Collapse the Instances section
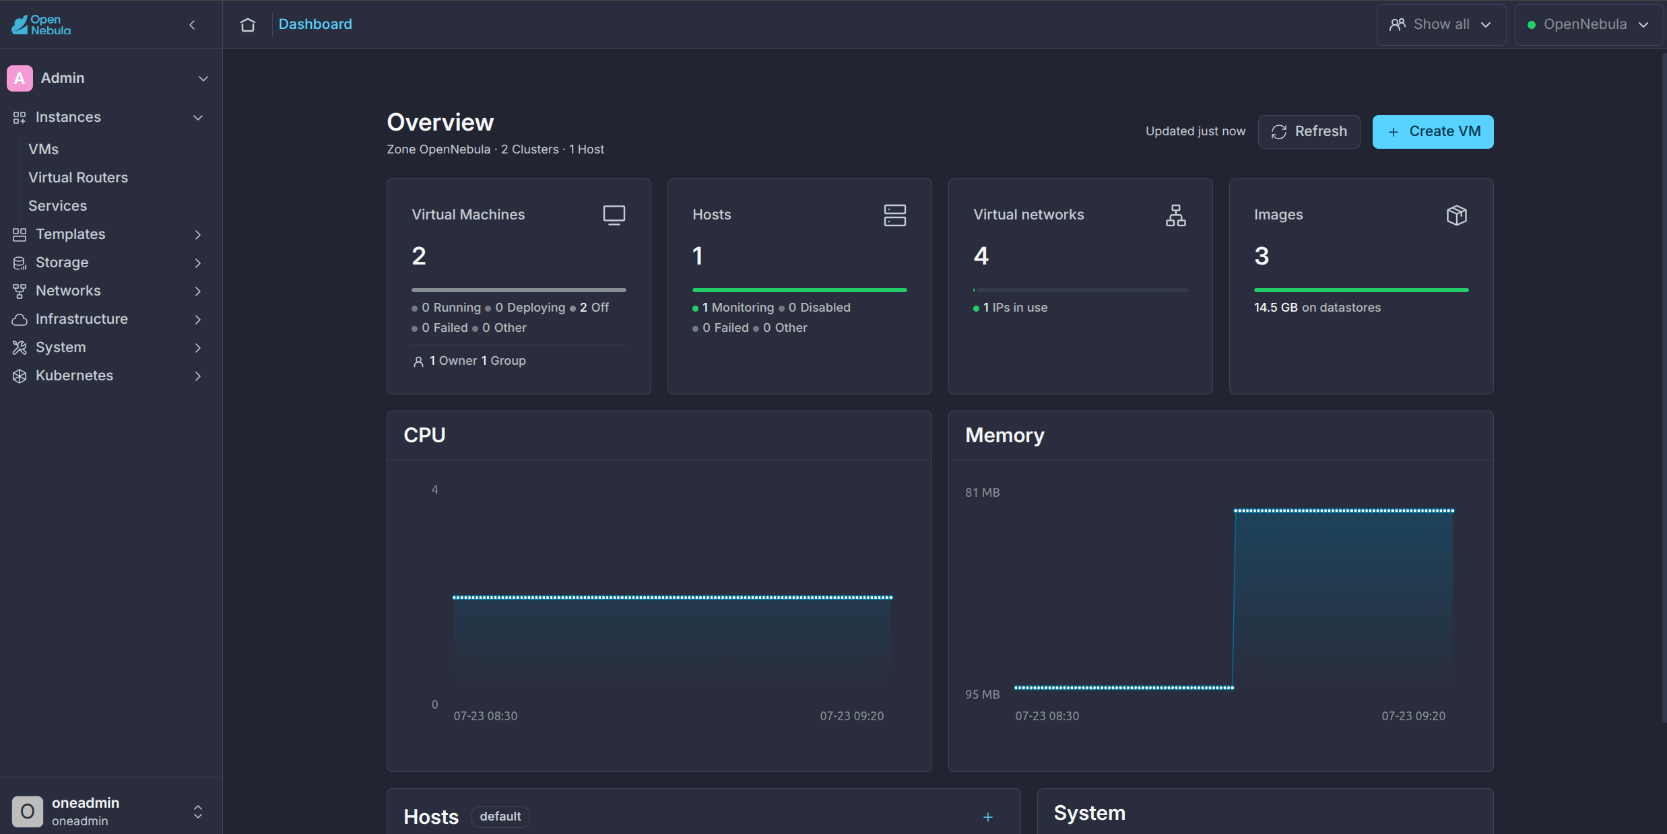 (198, 118)
